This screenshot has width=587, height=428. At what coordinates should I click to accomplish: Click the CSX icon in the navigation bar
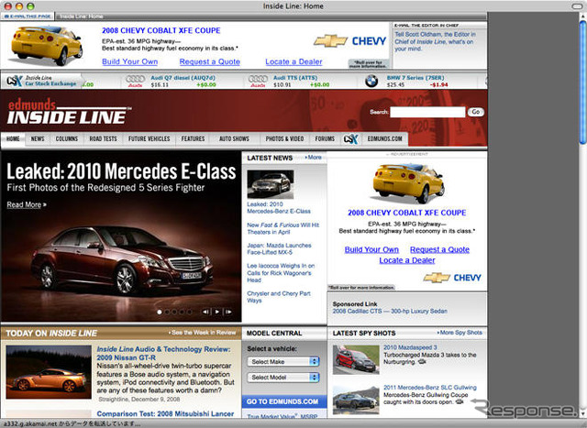click(350, 139)
